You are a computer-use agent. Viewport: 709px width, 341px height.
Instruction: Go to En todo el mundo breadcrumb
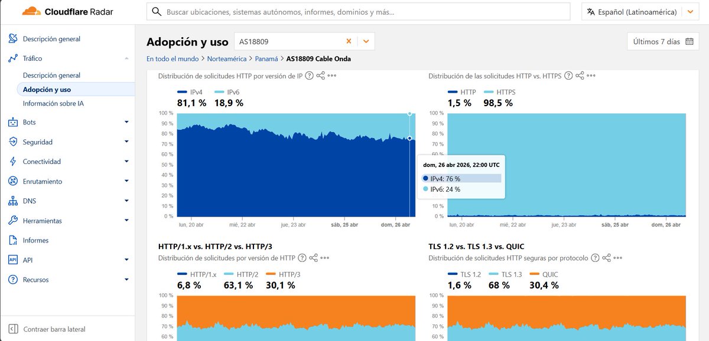coord(173,59)
